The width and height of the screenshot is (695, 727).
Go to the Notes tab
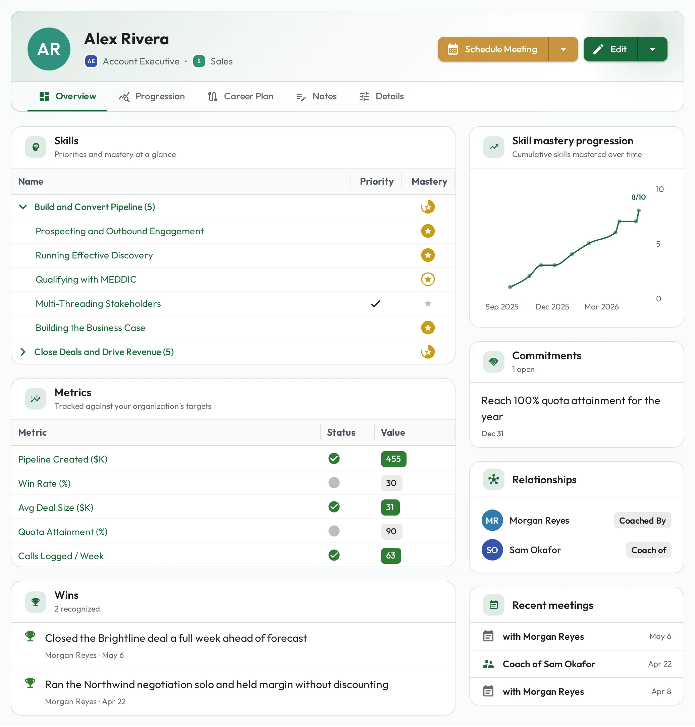point(316,96)
